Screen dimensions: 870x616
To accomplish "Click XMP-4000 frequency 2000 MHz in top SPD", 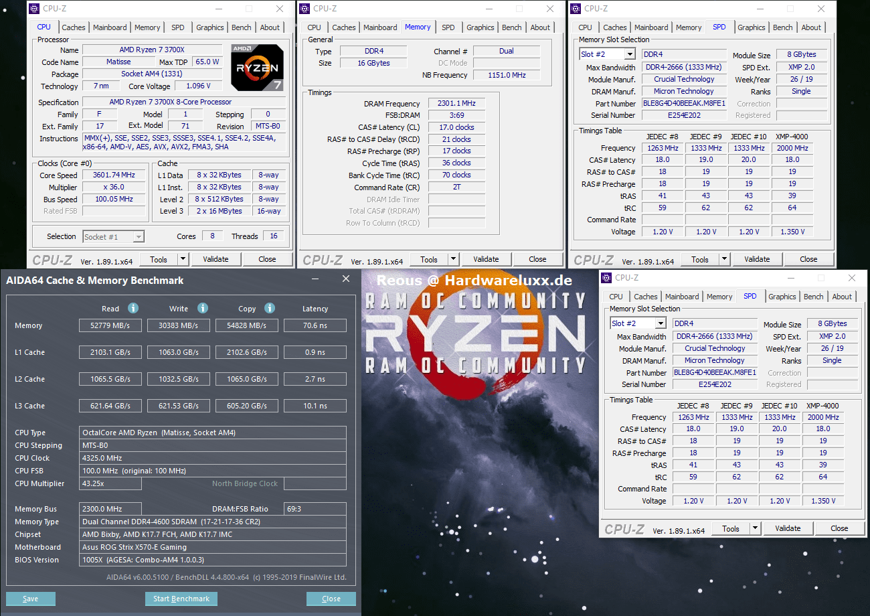I will pos(792,148).
